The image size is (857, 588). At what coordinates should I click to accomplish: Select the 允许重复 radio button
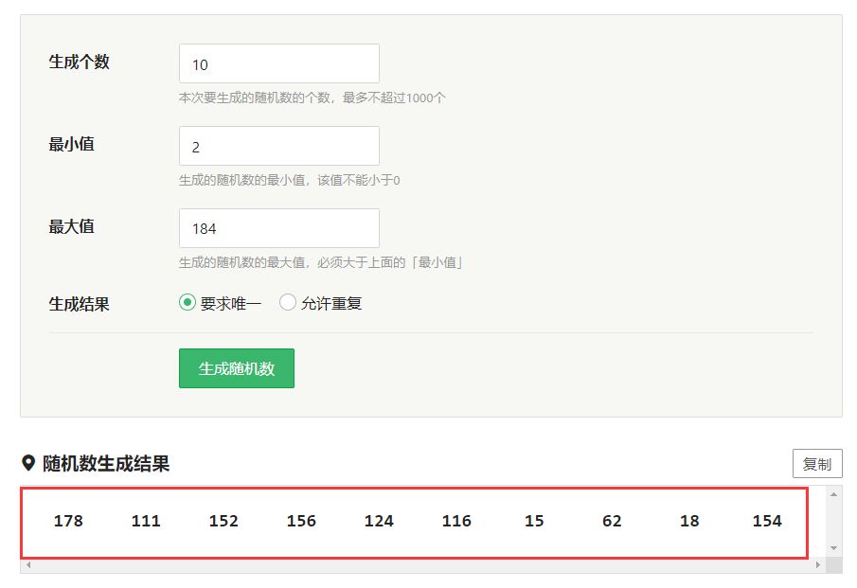point(288,302)
